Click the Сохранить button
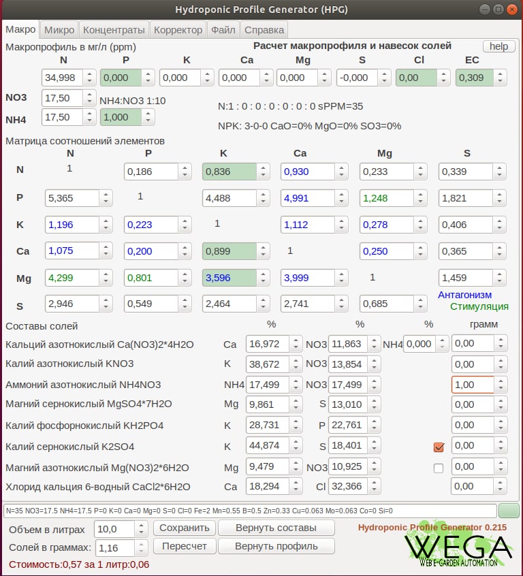This screenshot has width=523, height=576. pos(185,528)
